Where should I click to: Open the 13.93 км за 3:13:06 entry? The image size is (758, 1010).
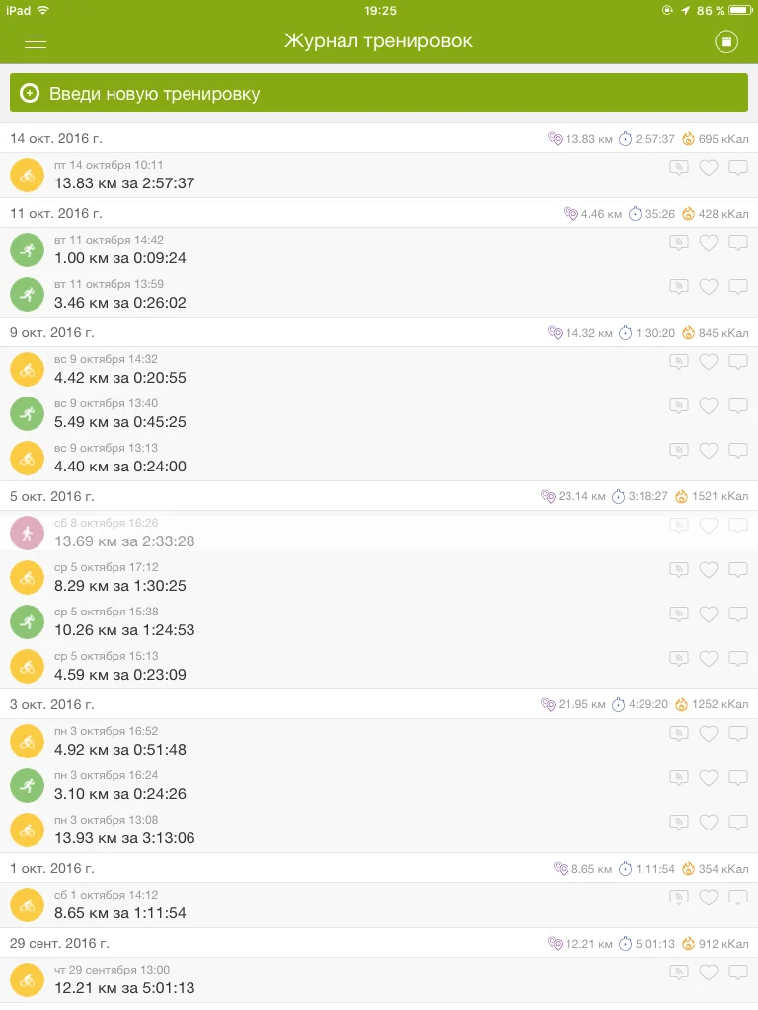(x=124, y=838)
